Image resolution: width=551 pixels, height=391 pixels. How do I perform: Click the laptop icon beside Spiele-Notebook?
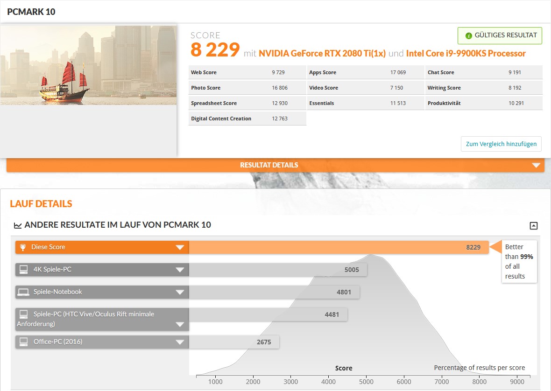click(23, 292)
